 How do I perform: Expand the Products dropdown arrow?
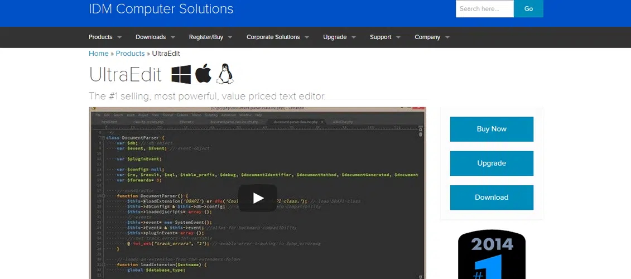119,37
